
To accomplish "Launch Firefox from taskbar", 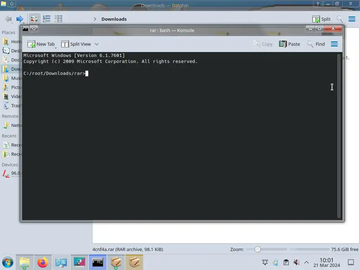I will point(43,262).
